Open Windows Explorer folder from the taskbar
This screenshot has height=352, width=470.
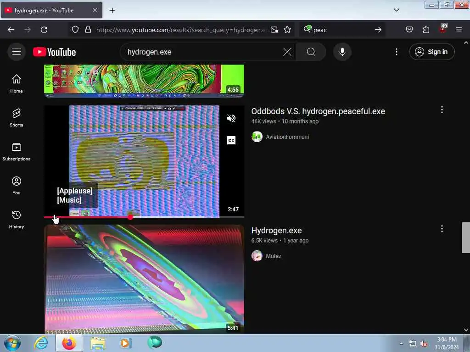pyautogui.click(x=98, y=343)
